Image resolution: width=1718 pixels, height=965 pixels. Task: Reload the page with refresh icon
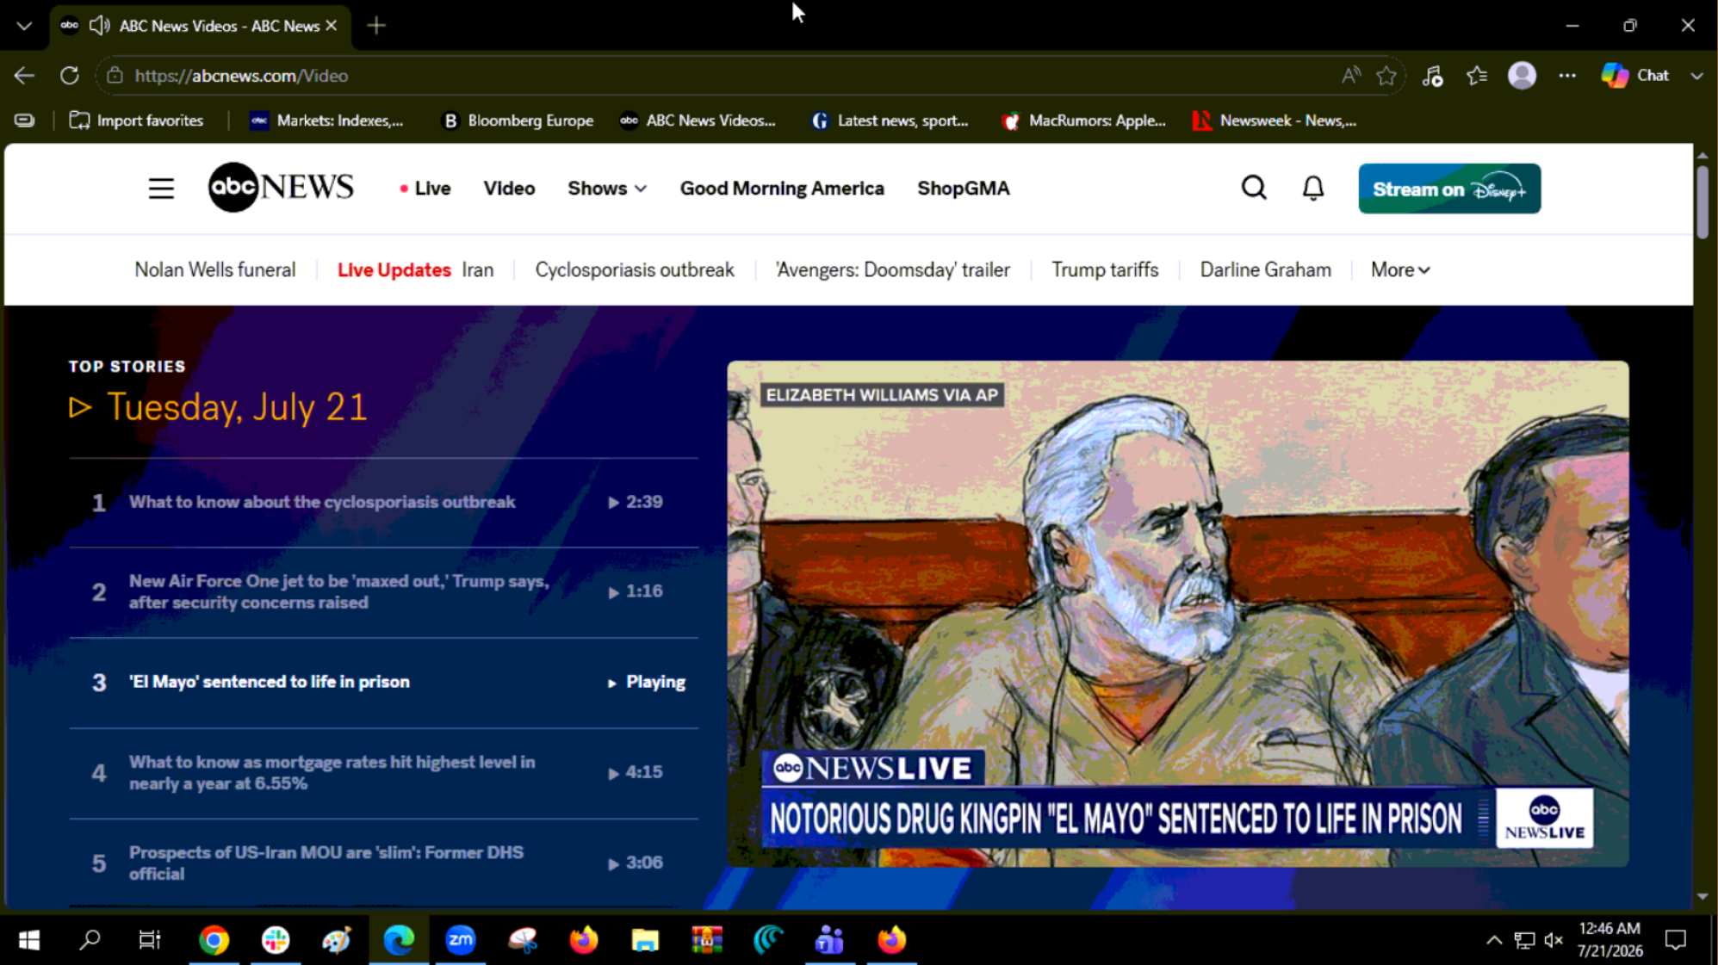[x=70, y=76]
